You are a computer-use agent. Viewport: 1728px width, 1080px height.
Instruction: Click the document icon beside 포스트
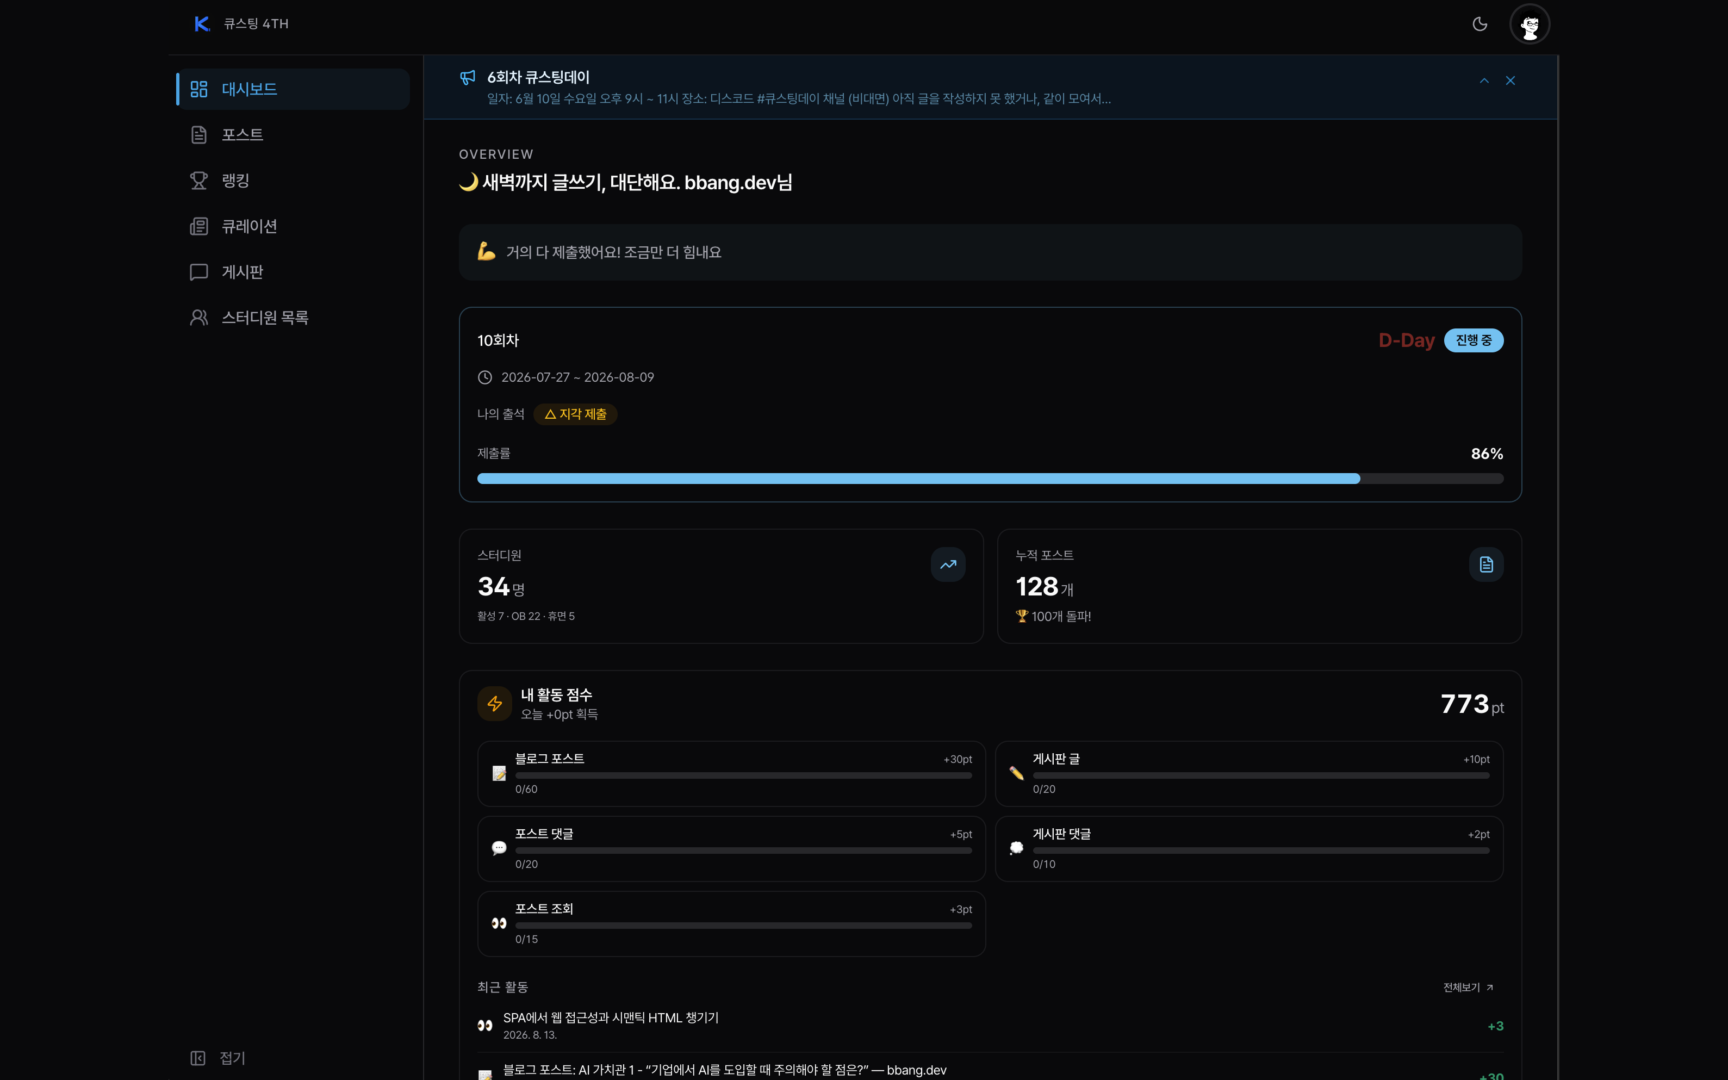[198, 135]
